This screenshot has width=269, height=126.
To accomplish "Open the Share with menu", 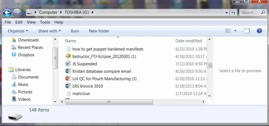I will pyautogui.click(x=49, y=31).
